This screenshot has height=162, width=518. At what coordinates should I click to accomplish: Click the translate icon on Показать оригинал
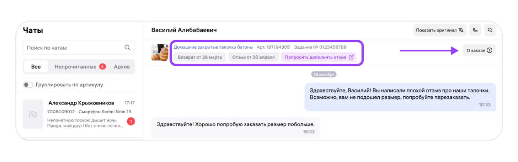461,30
